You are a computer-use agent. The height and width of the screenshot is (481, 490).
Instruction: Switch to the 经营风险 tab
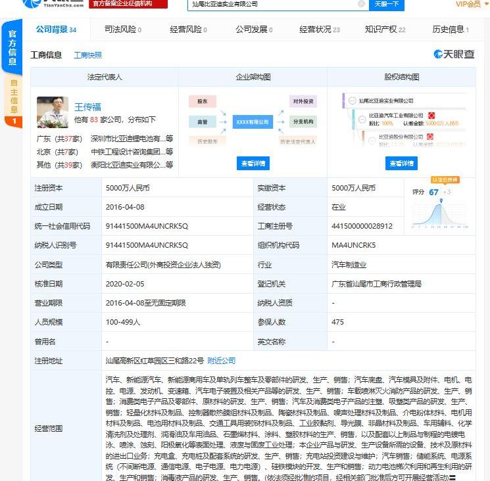tap(188, 30)
